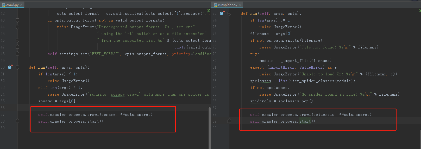Toggle the fold end marker at line 89 in runspider.py
This screenshot has height=149, width=421.
(x=229, y=121)
